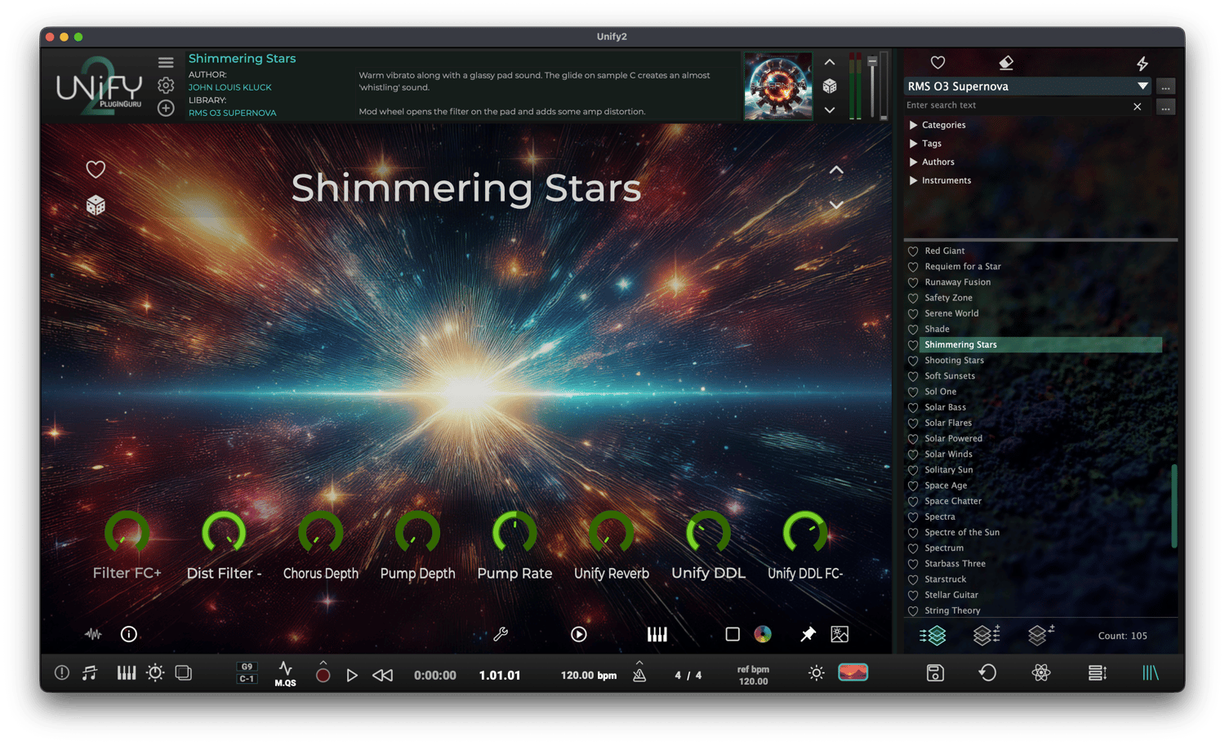Expand the Tags filter

coord(913,144)
